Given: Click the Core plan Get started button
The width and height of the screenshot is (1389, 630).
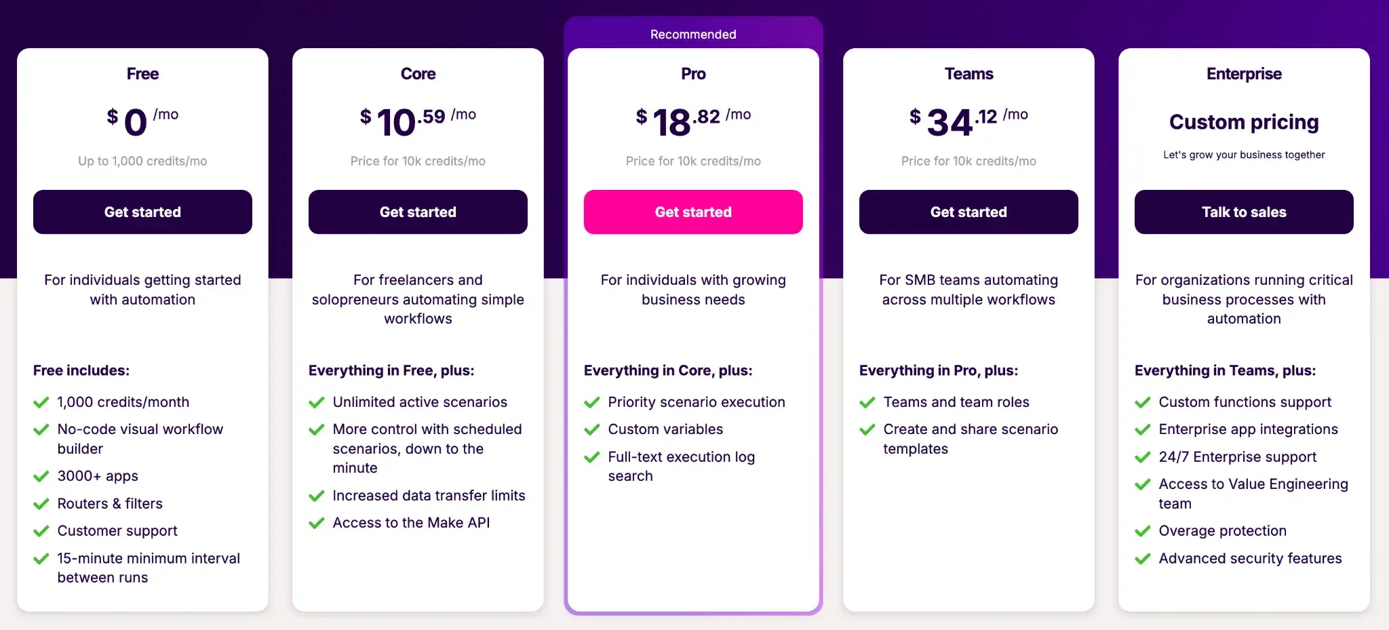Looking at the screenshot, I should (418, 212).
